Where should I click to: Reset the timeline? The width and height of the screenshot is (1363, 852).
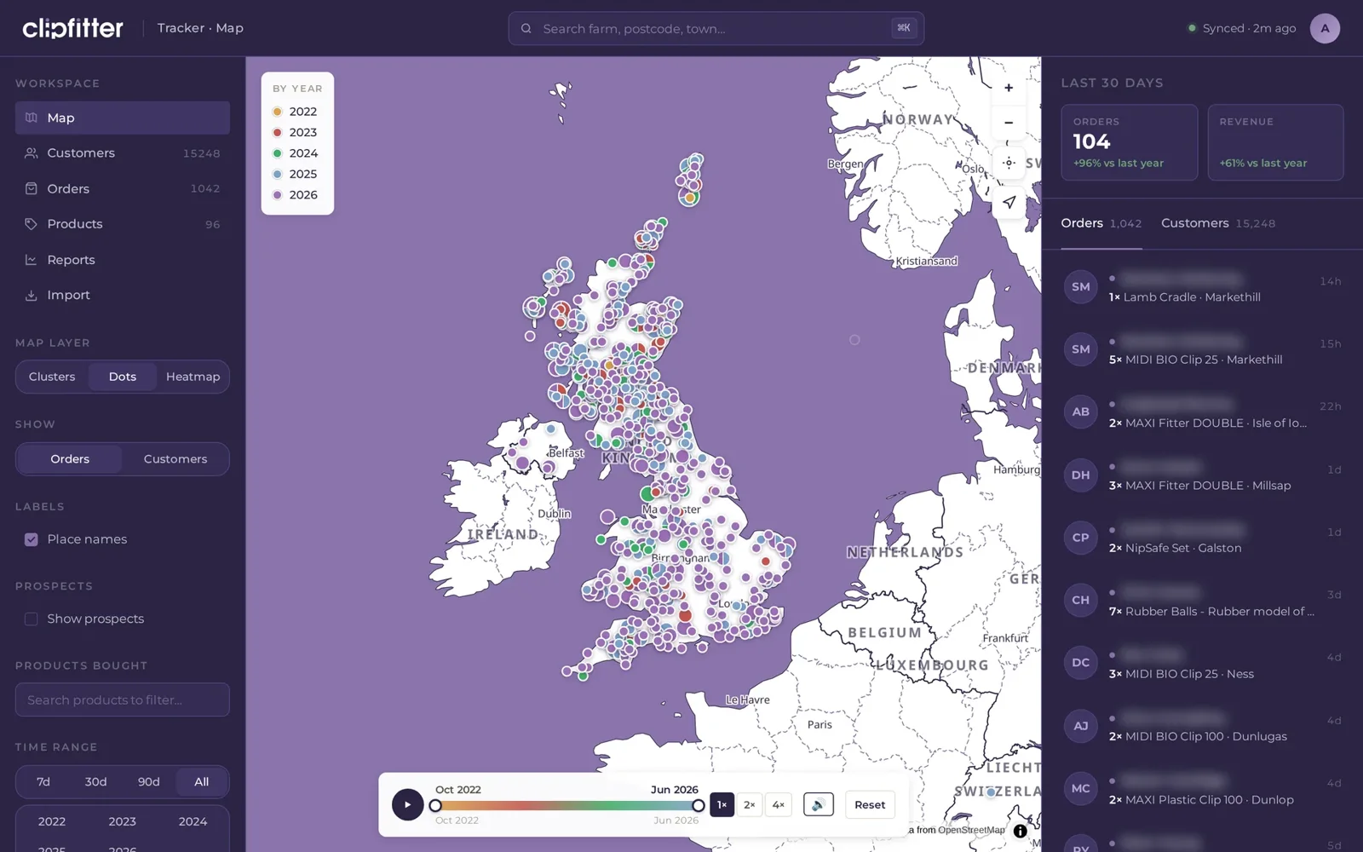(870, 805)
